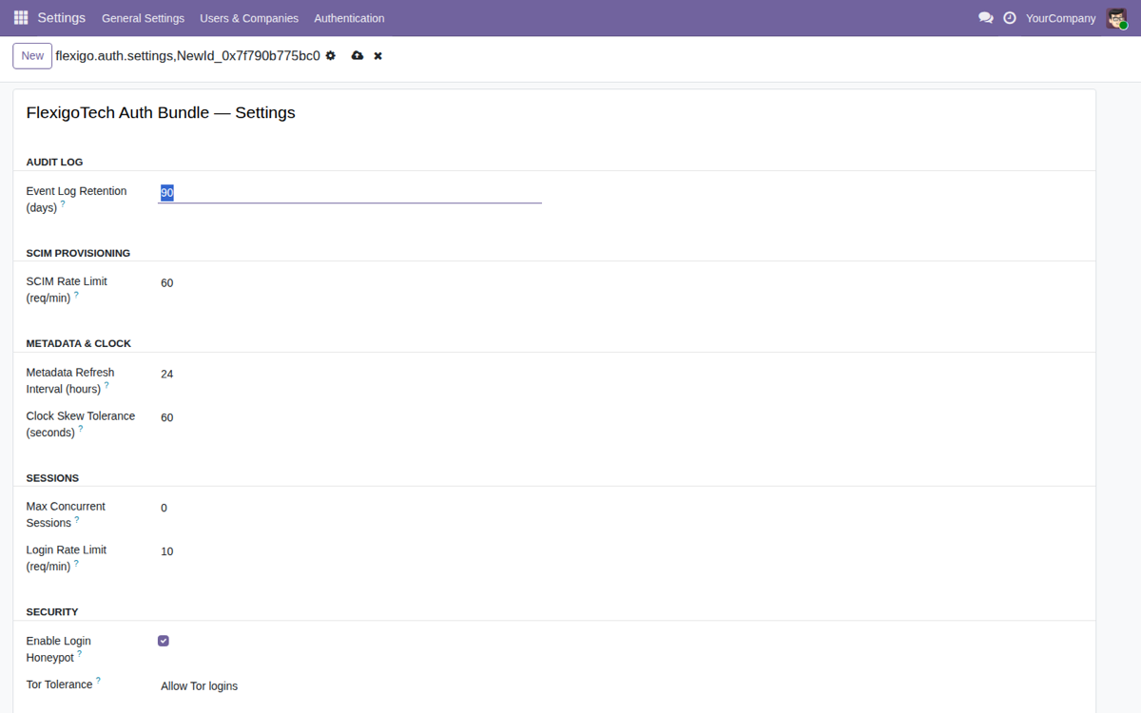Viewport: 1141px width, 713px height.
Task: Edit the Metadata Refresh Interval value 24
Action: tap(350, 375)
